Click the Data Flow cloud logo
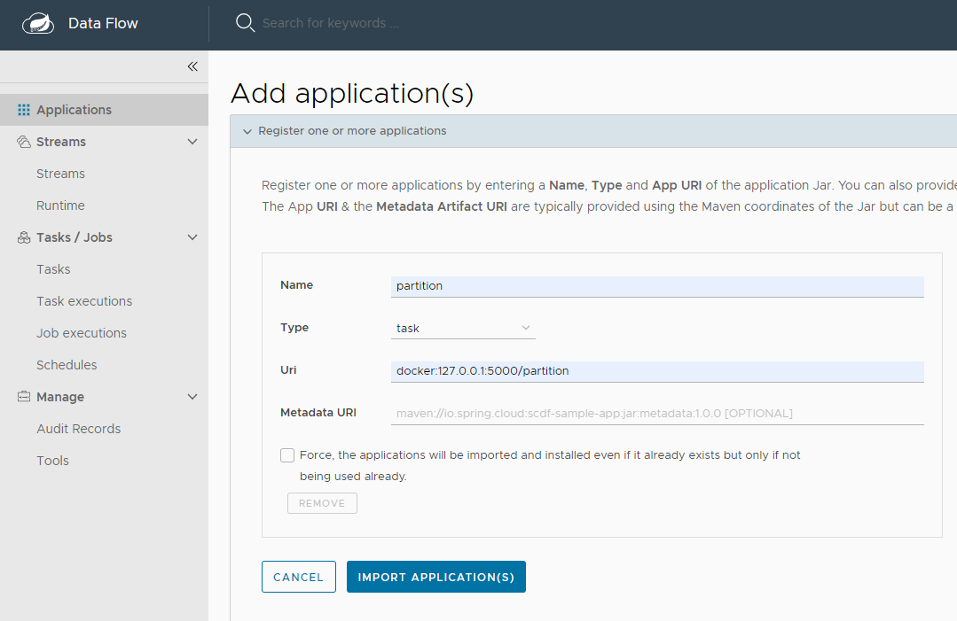This screenshot has height=621, width=957. 38,23
